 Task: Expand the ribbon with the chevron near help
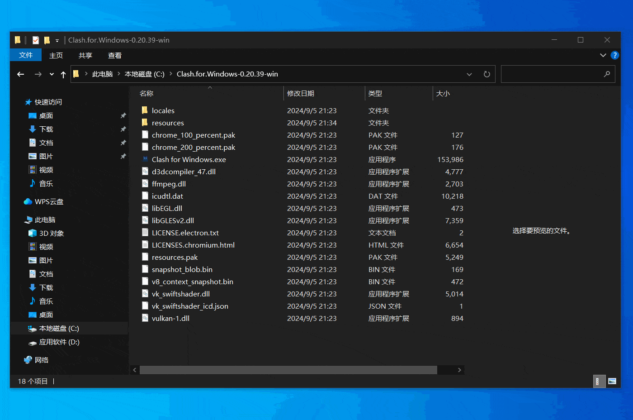(603, 55)
